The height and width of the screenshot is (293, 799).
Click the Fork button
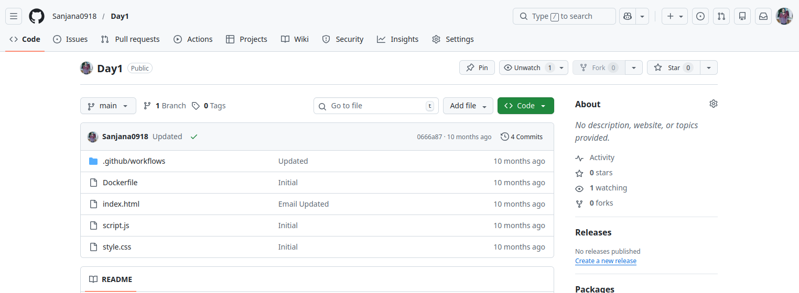[x=598, y=67]
